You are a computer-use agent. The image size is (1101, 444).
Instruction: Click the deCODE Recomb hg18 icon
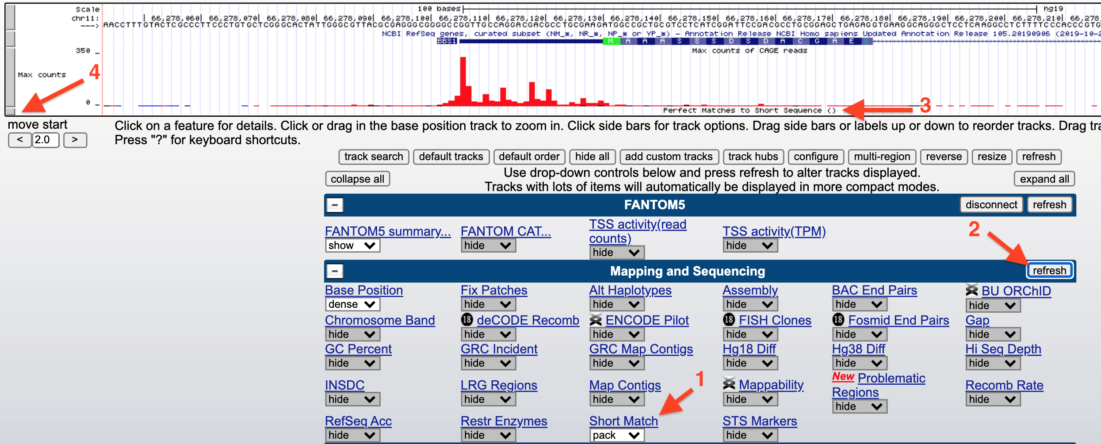click(x=467, y=319)
